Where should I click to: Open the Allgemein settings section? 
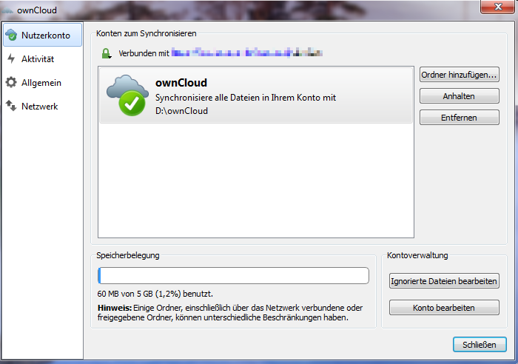click(43, 83)
